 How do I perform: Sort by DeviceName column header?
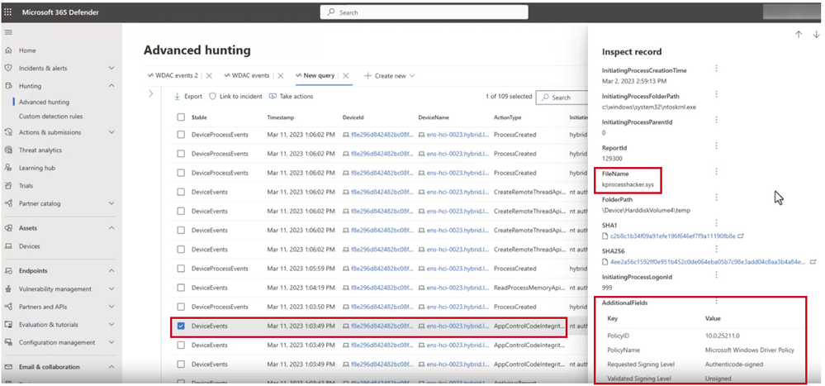(434, 117)
